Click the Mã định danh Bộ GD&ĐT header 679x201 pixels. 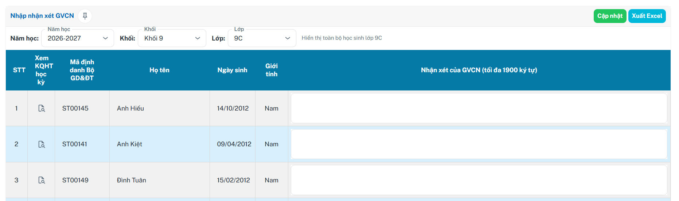82,70
